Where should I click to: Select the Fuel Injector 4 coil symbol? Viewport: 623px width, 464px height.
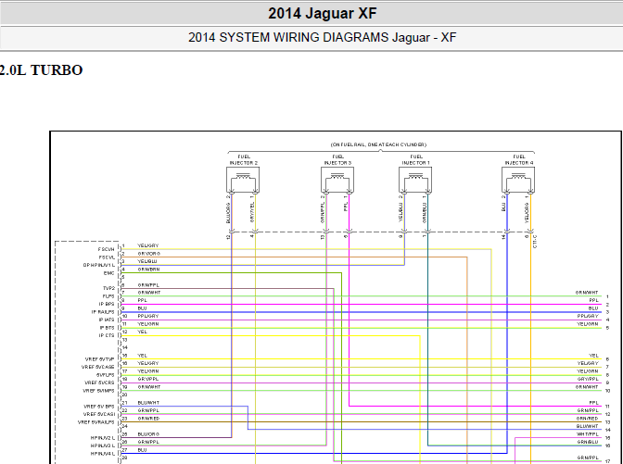coord(518,180)
